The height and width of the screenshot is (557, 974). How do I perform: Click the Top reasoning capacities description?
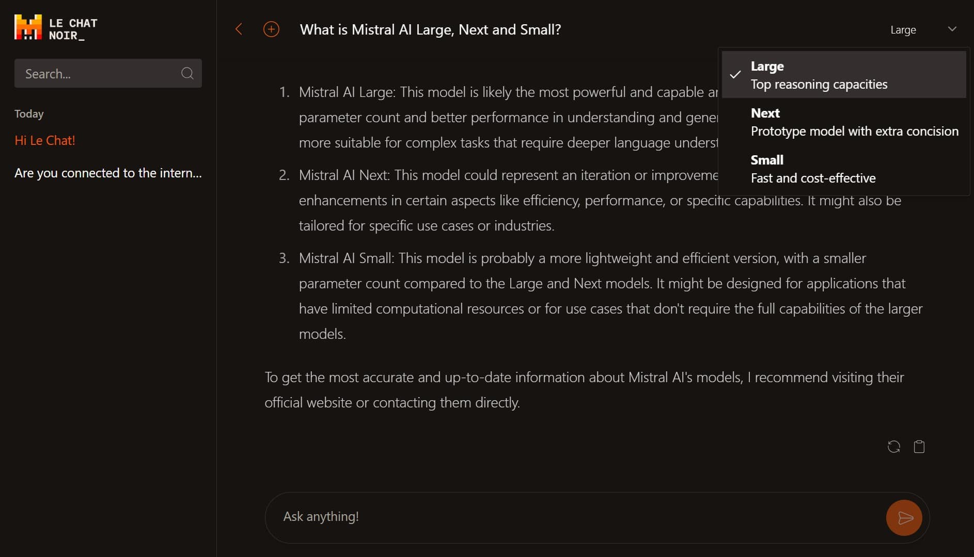(819, 85)
